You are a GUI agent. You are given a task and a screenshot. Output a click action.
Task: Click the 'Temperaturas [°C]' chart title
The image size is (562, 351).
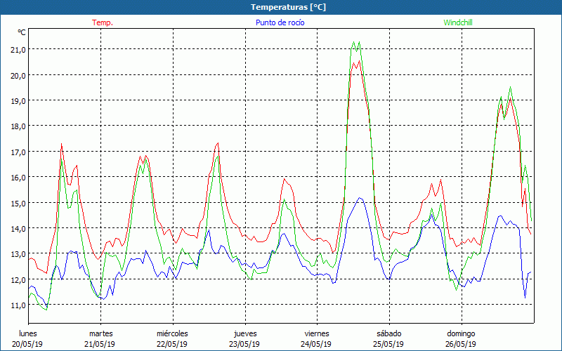coord(288,7)
